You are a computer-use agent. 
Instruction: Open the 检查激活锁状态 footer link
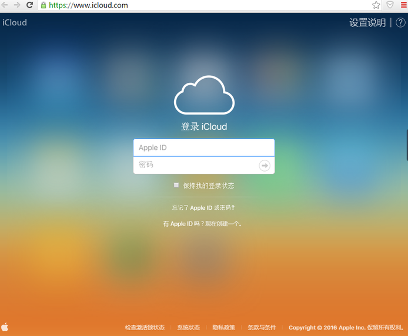[145, 328]
